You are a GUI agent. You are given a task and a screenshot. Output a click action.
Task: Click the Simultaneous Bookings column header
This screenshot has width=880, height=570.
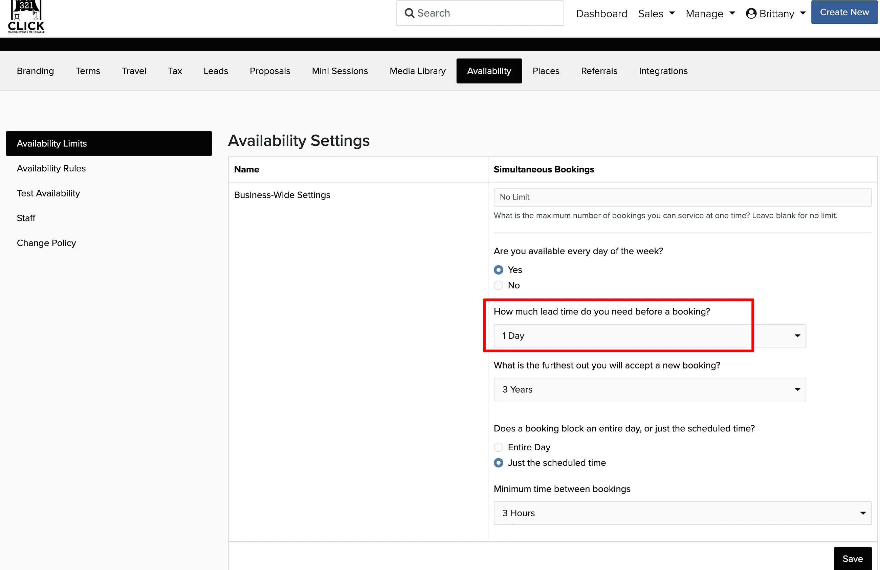coord(544,170)
